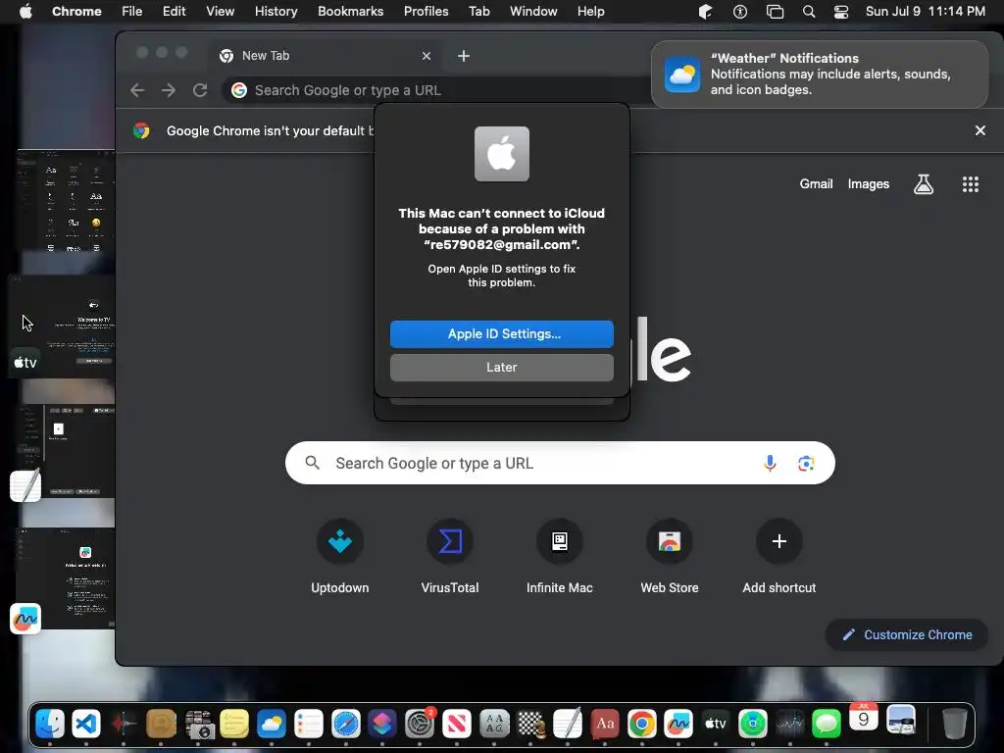Click the Customize Chrome button
Viewport: 1004px width, 753px height.
click(907, 635)
